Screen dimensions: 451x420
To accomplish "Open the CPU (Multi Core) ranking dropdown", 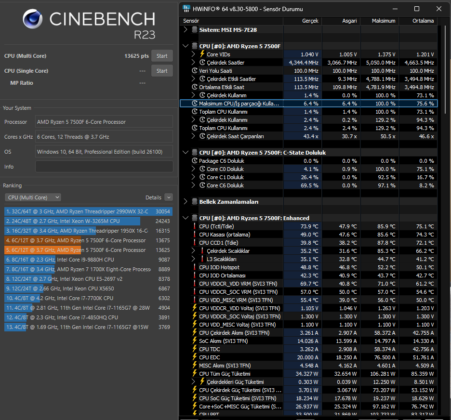I will (33, 197).
